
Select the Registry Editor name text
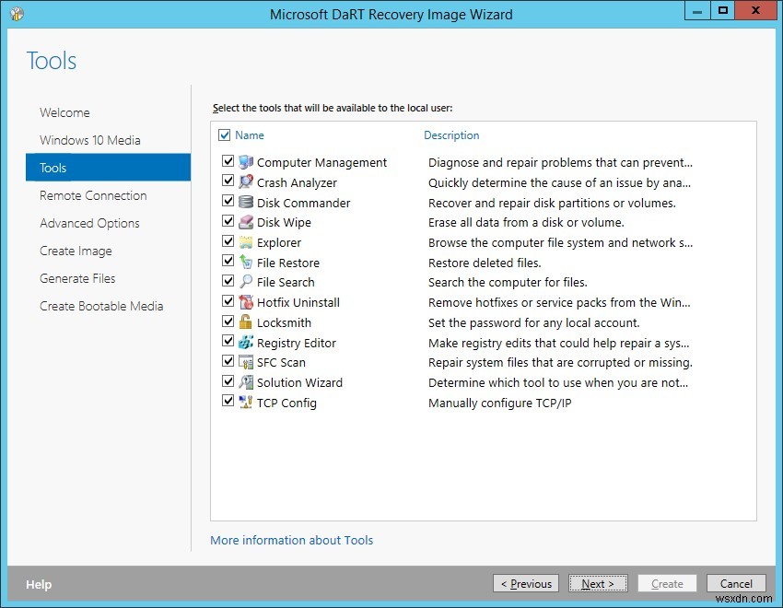click(297, 343)
